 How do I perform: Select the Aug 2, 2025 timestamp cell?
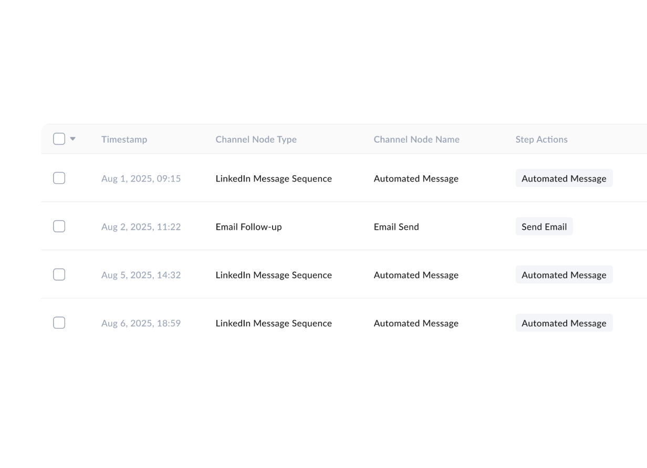(x=141, y=226)
